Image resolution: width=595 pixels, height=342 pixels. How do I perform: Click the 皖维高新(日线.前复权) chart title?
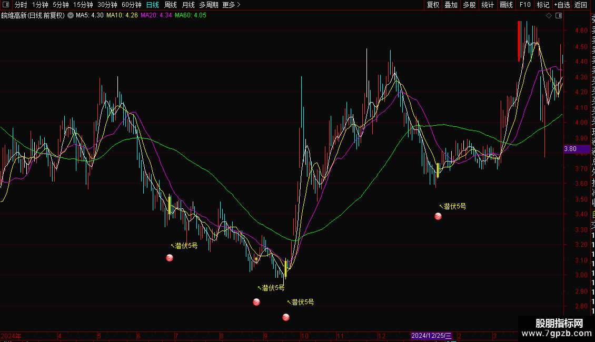click(33, 16)
